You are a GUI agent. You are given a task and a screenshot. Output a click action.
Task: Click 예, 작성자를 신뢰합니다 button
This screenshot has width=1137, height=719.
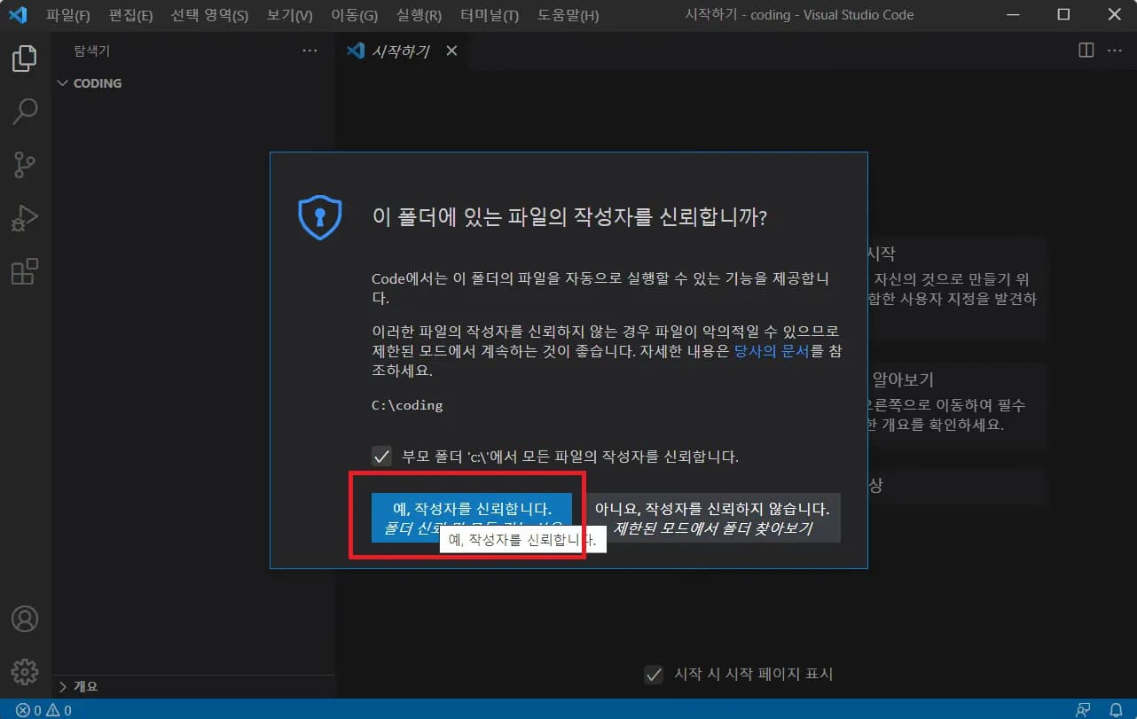coord(474,510)
